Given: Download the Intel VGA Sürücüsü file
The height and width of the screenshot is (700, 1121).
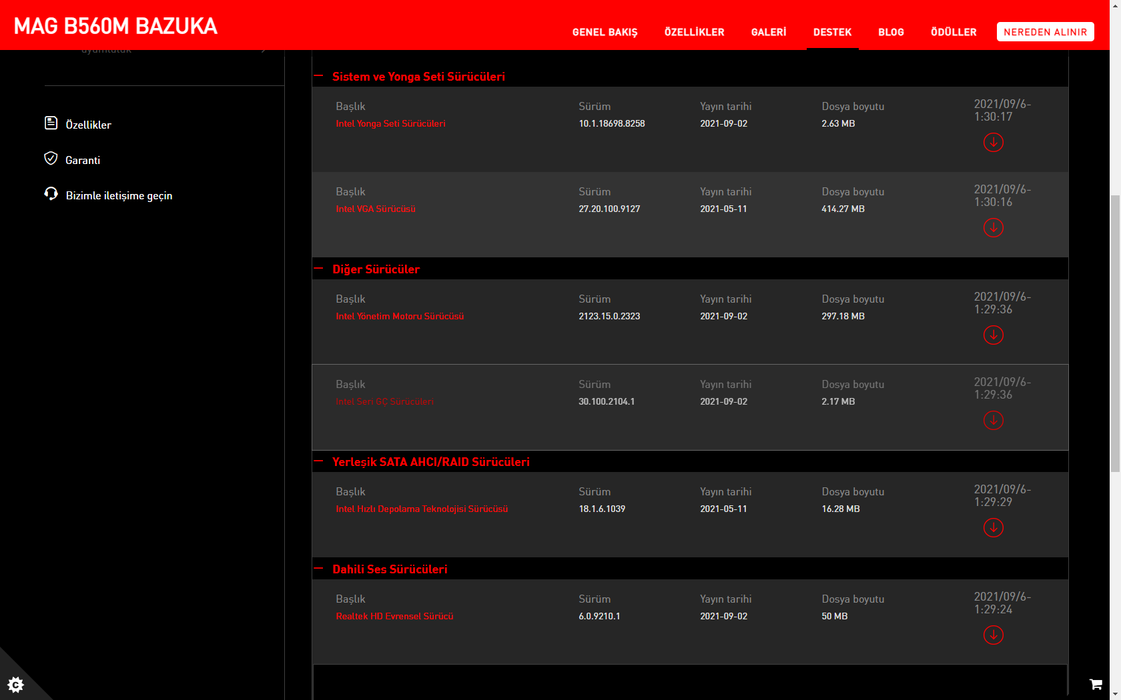Looking at the screenshot, I should pyautogui.click(x=993, y=227).
